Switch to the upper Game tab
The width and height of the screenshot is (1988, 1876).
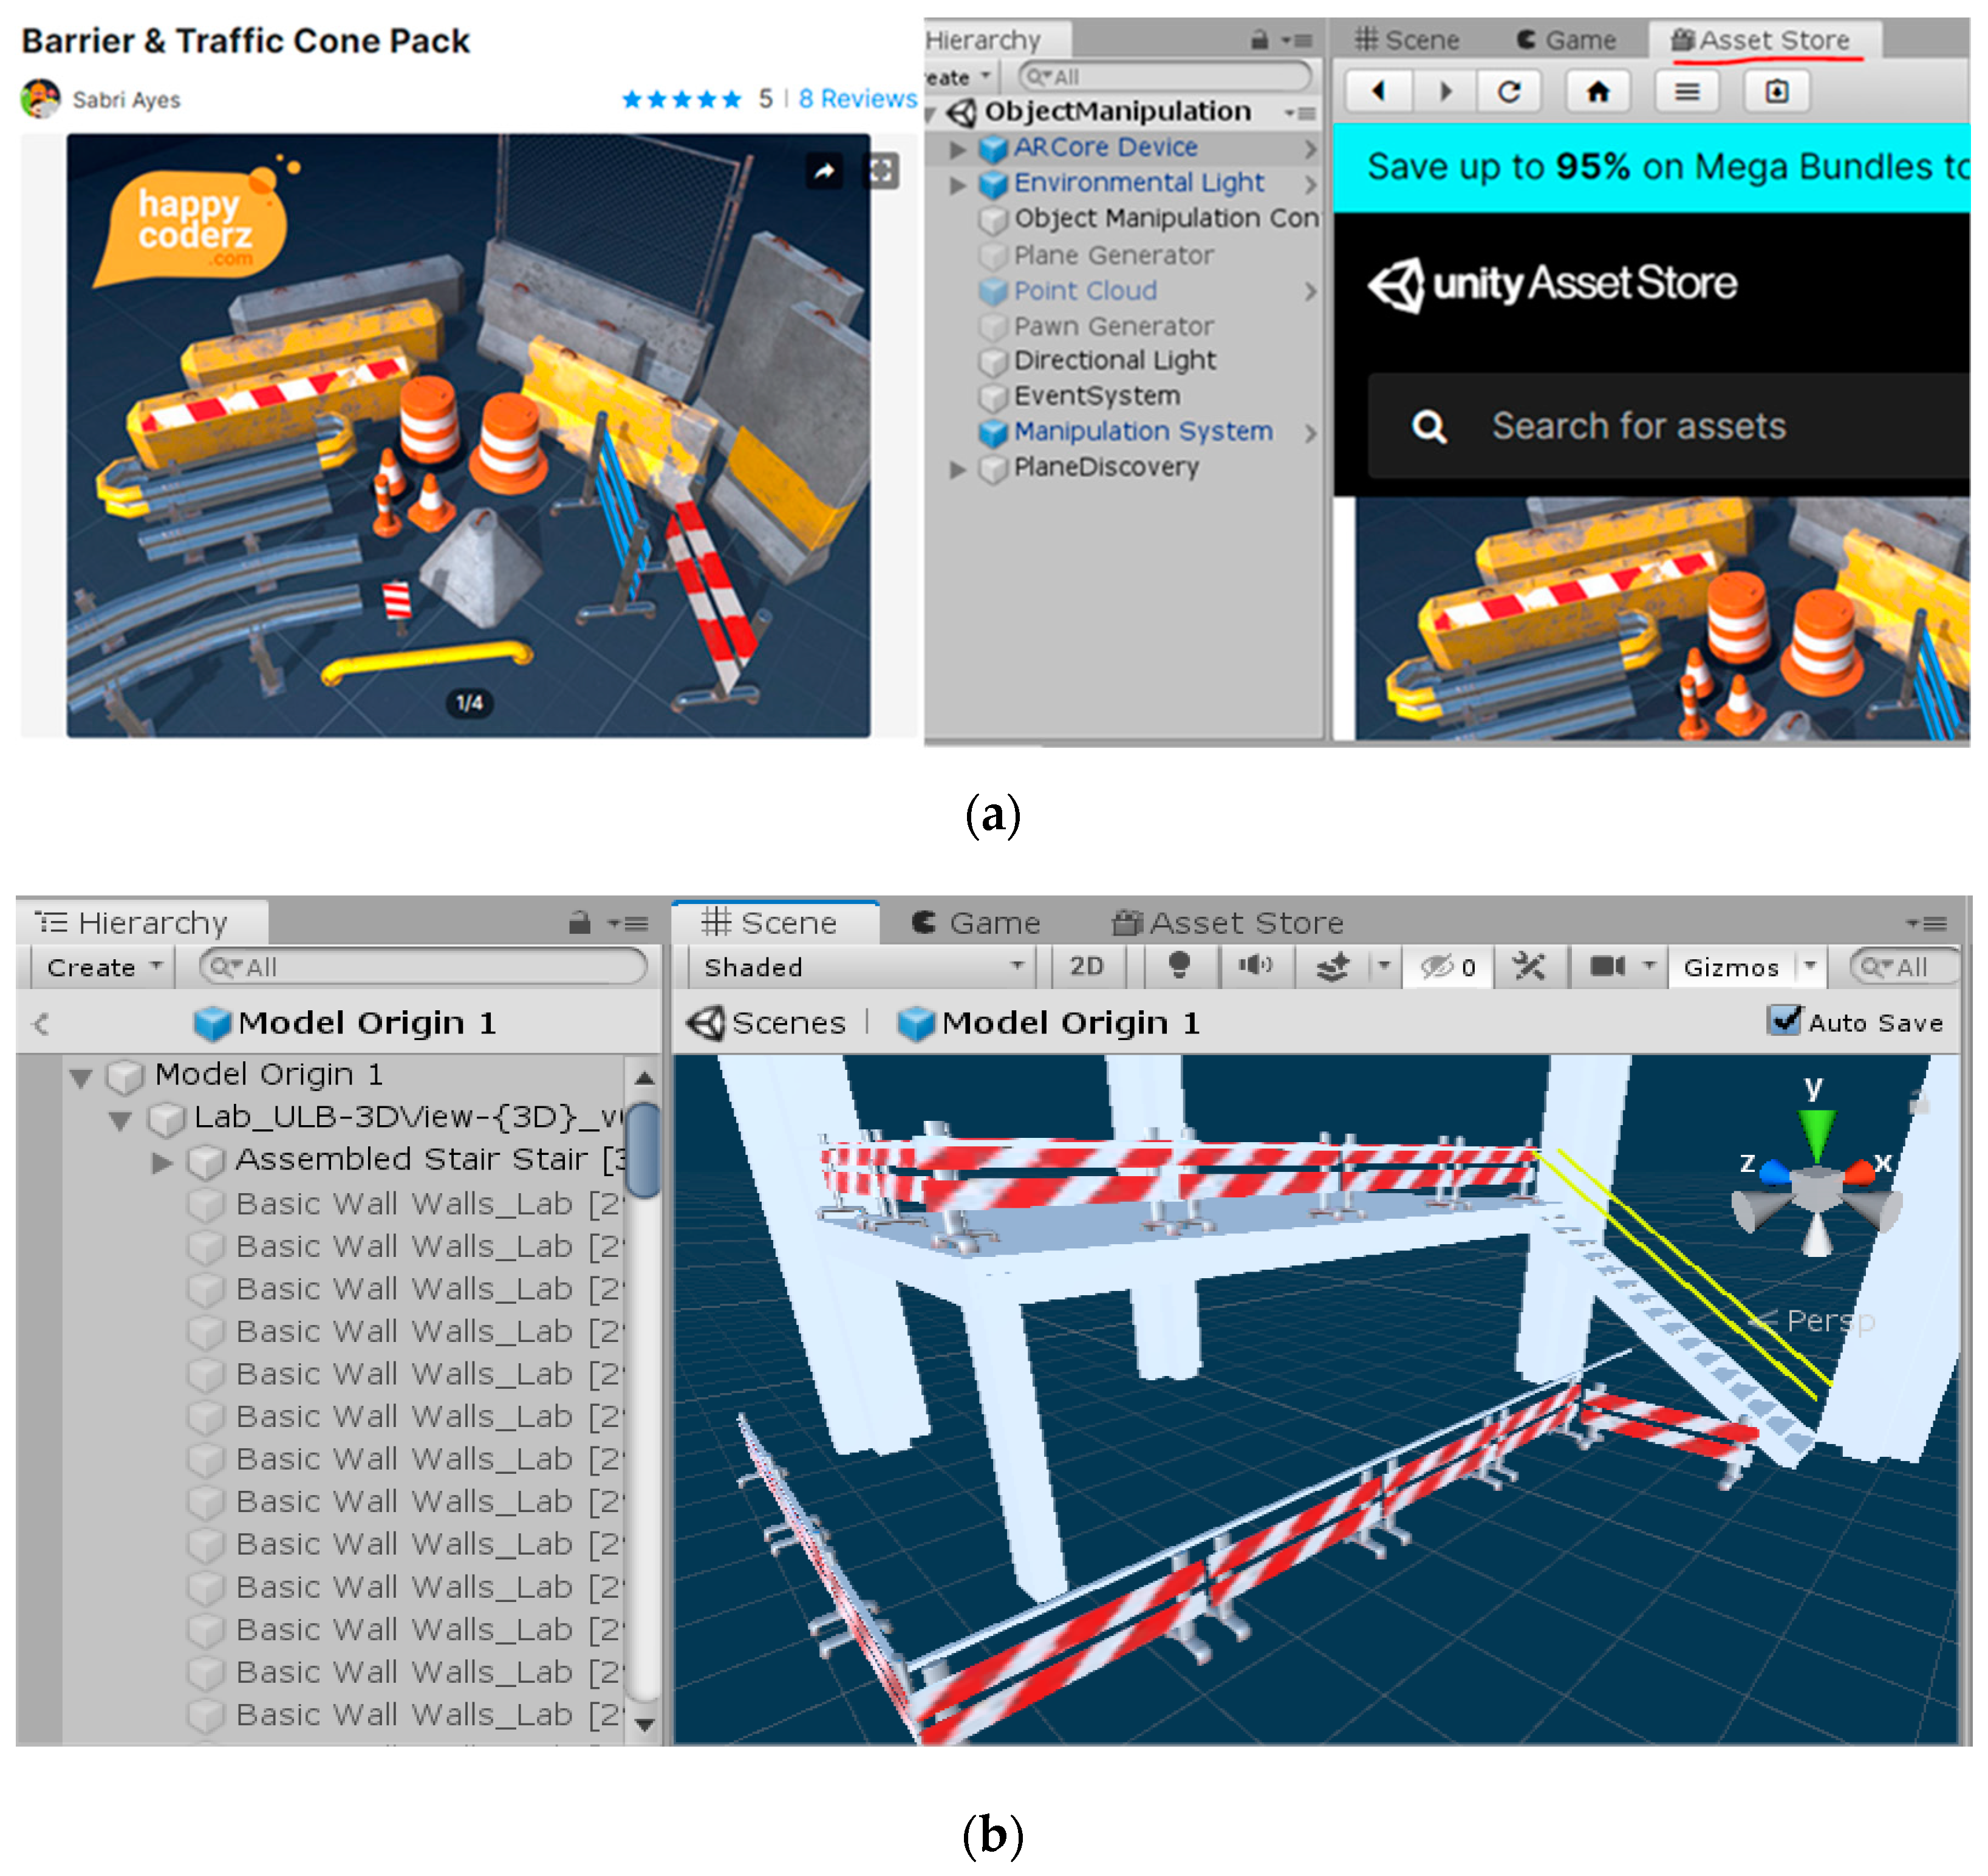point(1566,40)
